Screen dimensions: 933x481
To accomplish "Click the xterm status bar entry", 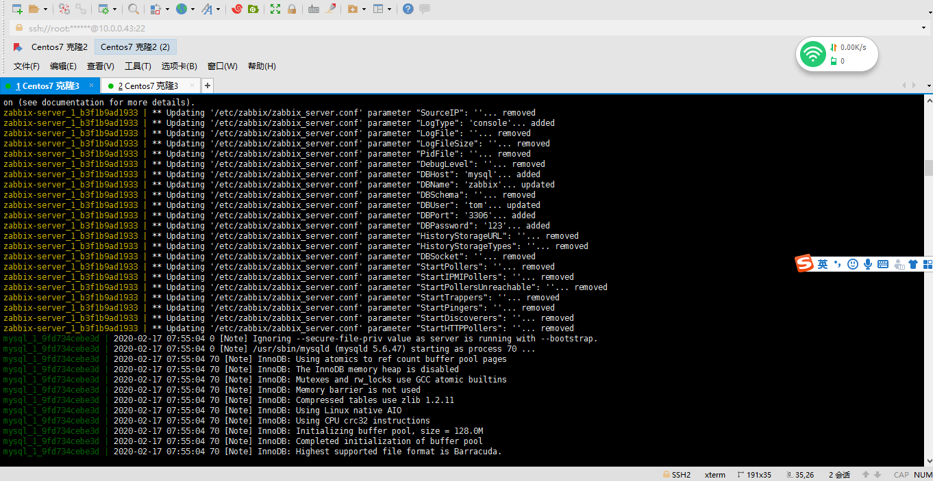I will pyautogui.click(x=715, y=475).
